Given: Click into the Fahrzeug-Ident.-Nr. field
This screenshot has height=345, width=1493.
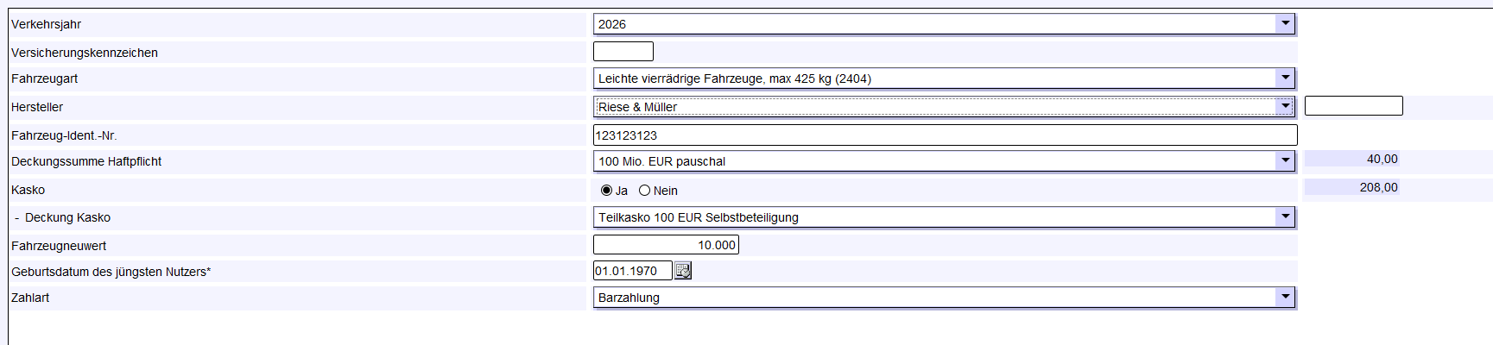Looking at the screenshot, I should (945, 135).
